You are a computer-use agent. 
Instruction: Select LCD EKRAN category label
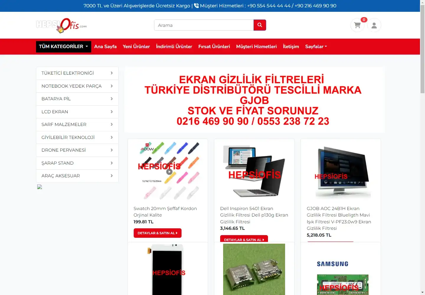coord(55,112)
